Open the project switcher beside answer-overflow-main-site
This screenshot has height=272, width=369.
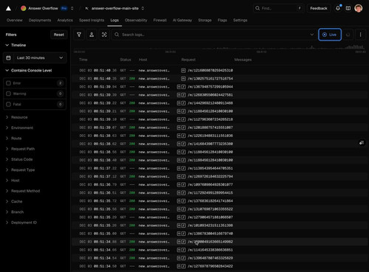(x=142, y=8)
